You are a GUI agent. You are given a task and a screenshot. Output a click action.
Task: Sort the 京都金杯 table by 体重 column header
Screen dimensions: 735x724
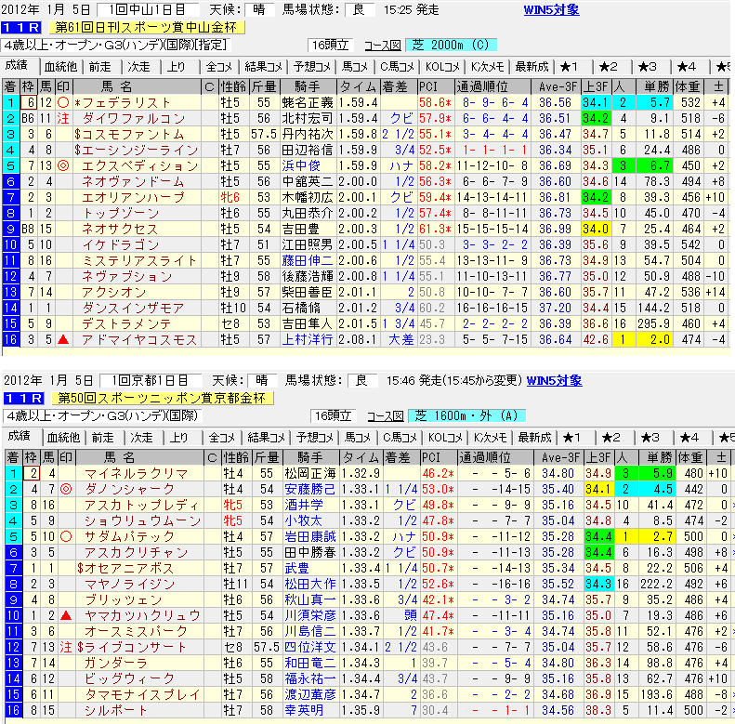point(691,457)
